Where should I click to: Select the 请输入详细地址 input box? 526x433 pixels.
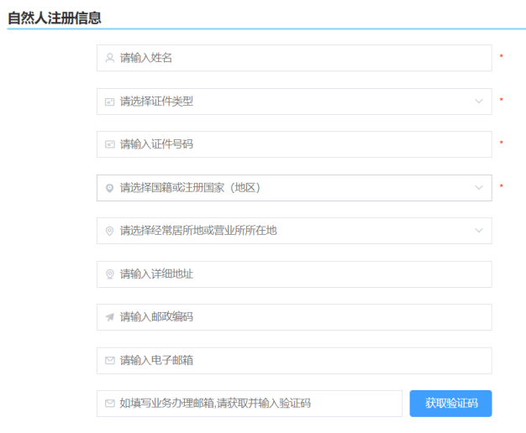[x=294, y=274]
